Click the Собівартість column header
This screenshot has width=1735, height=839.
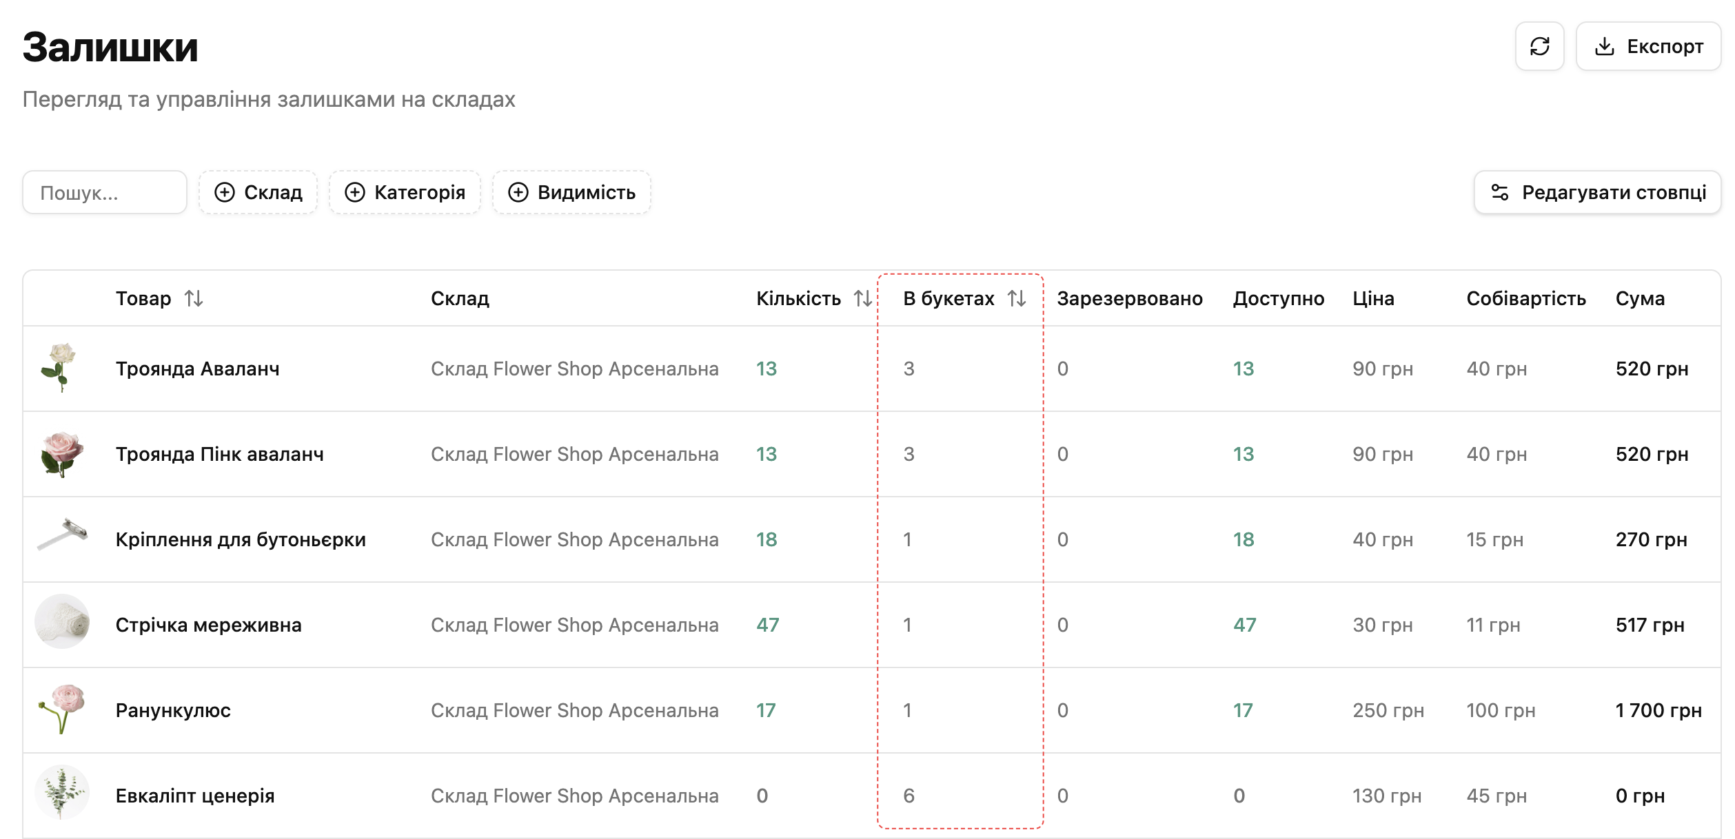1526,298
